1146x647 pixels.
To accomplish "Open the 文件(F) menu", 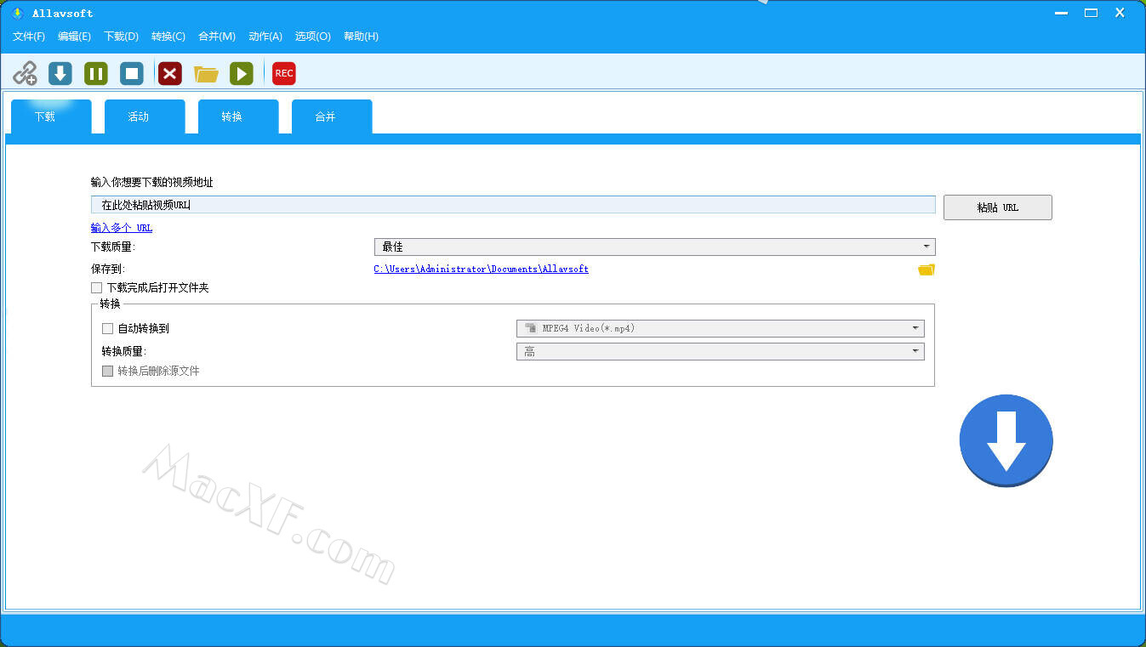I will [29, 37].
